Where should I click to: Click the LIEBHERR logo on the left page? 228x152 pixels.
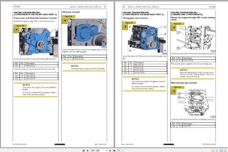coord(60,144)
